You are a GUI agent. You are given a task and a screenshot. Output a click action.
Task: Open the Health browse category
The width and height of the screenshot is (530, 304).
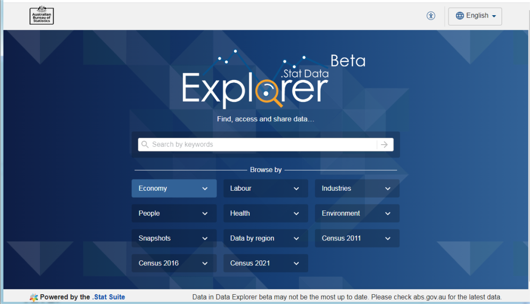click(x=265, y=213)
